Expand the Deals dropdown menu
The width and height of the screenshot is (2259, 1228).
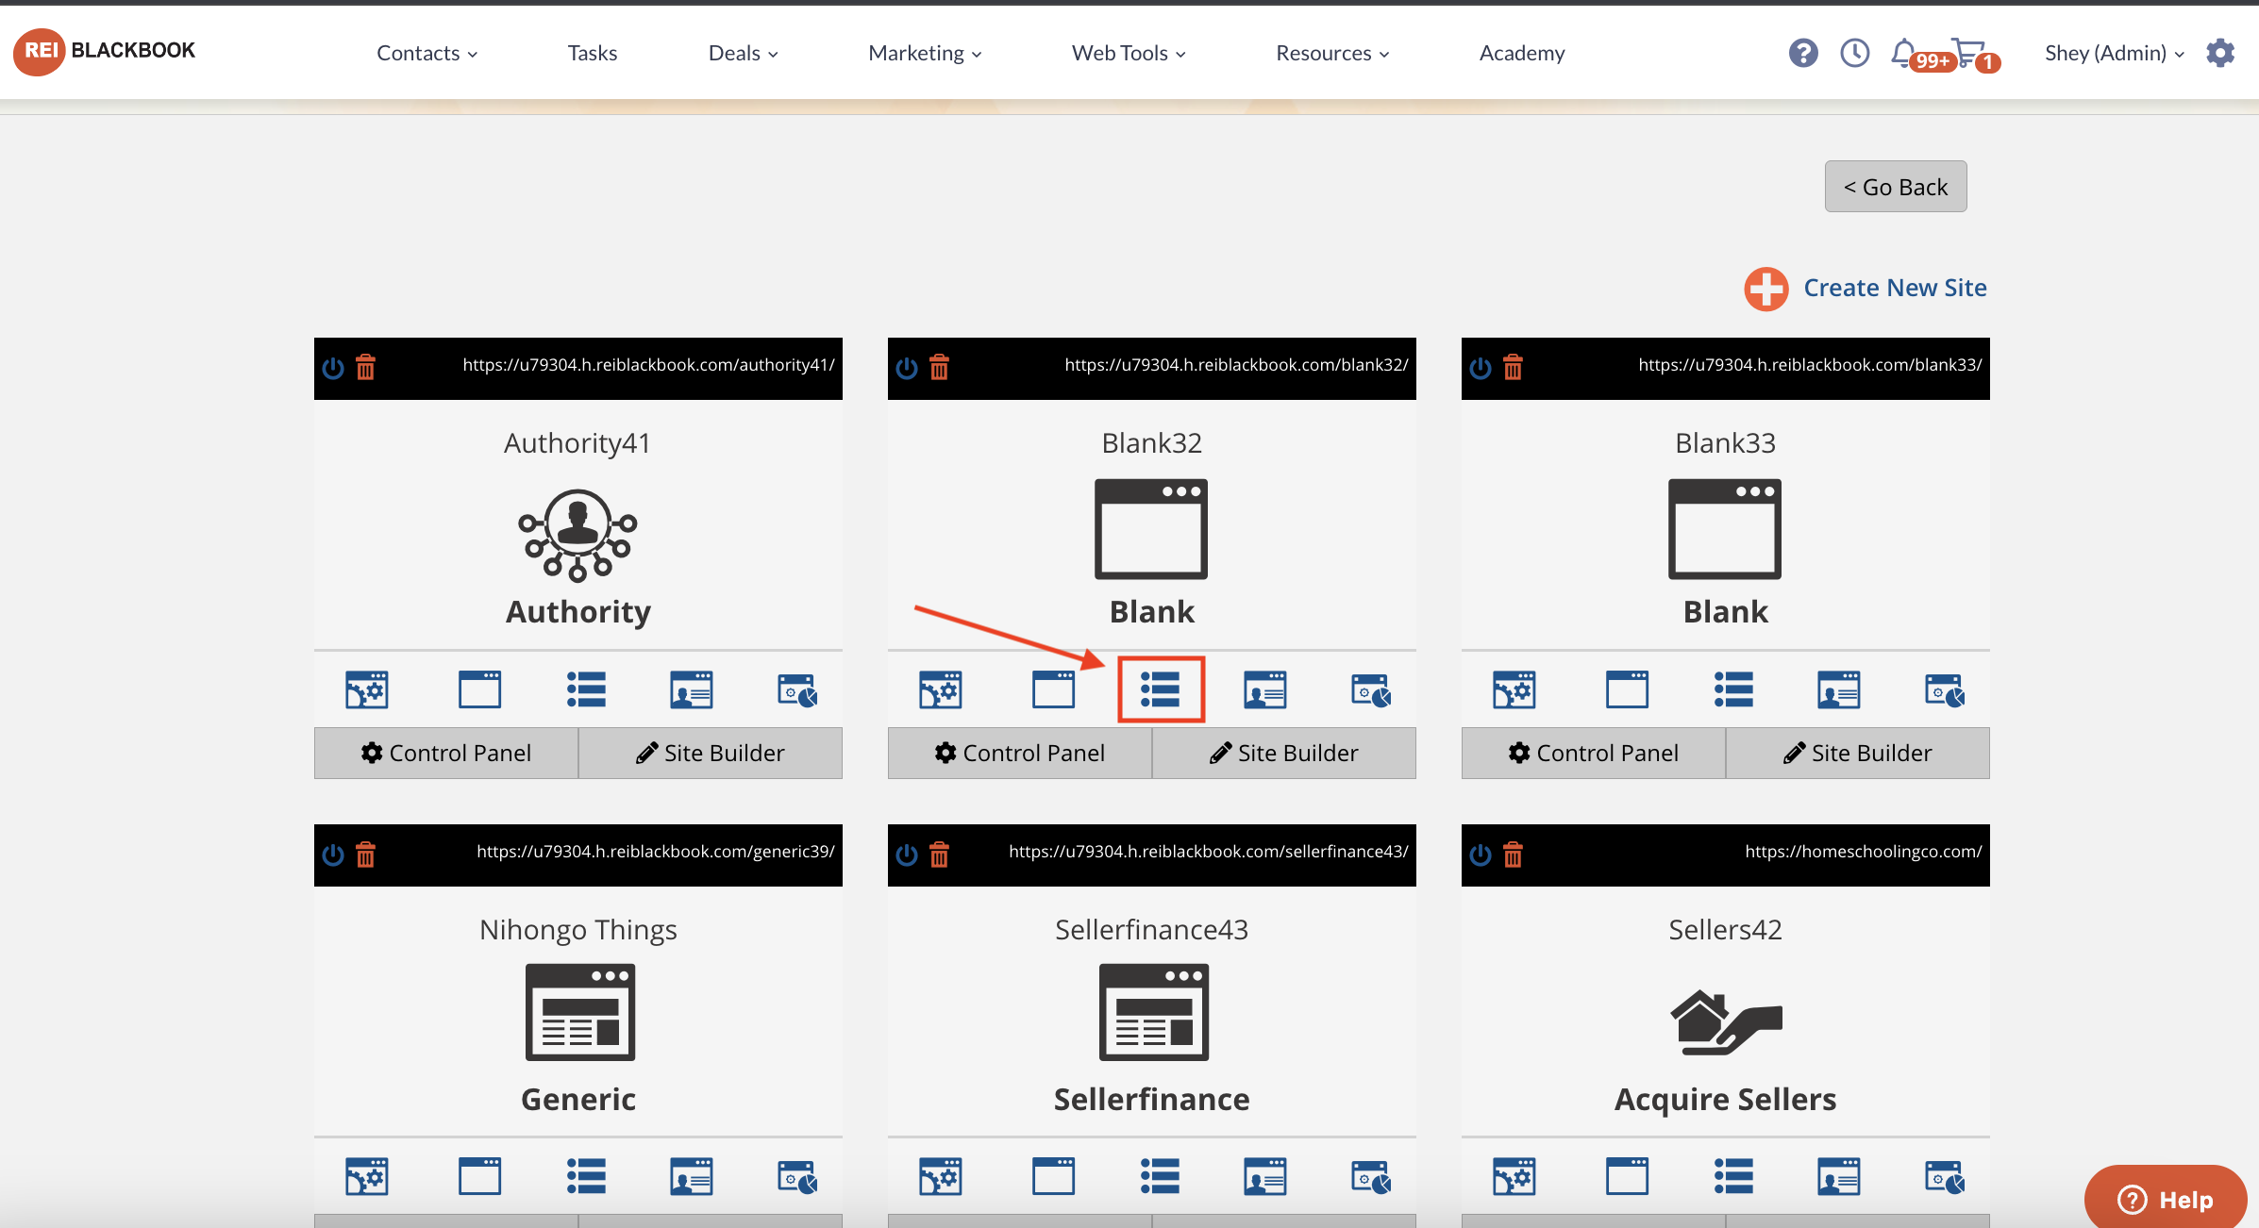coord(743,53)
